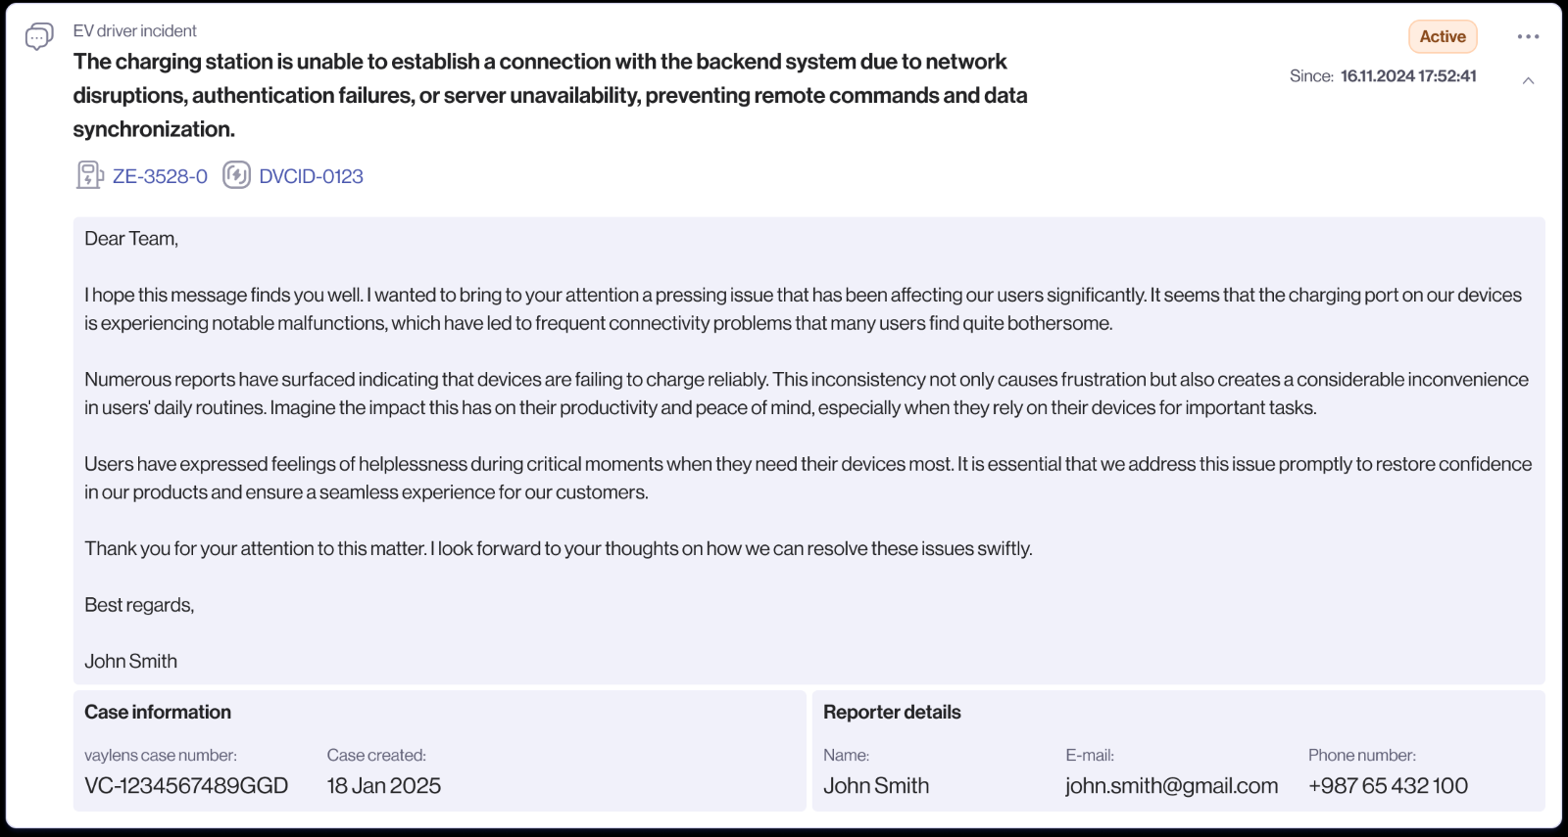Click the Case information heading
Image resolution: width=1568 pixels, height=837 pixels.
[x=158, y=713]
